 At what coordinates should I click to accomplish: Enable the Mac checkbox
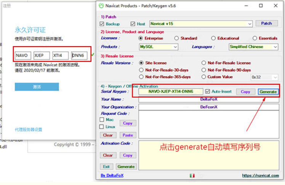pos(102,119)
